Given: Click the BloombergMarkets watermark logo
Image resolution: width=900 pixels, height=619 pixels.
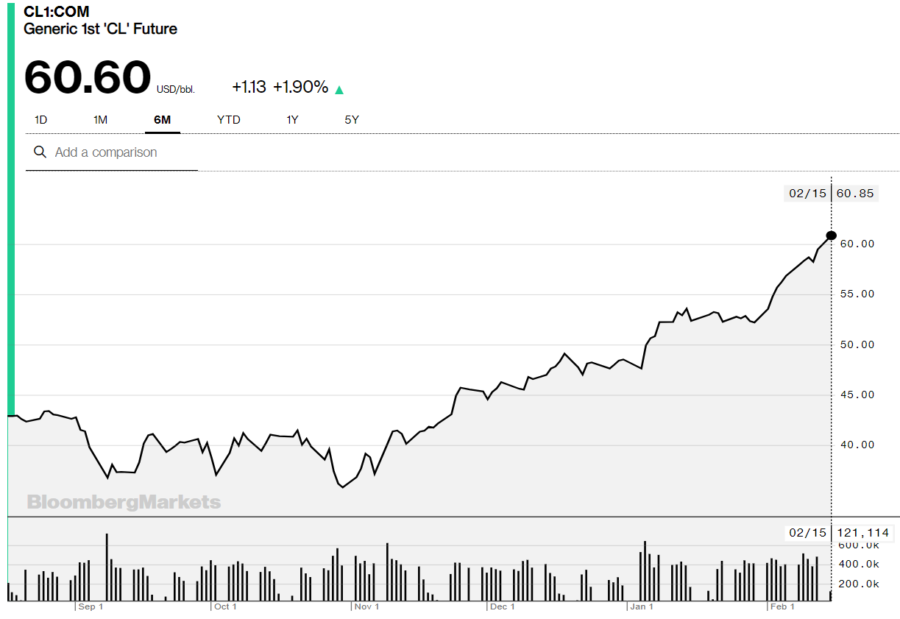Looking at the screenshot, I should point(124,503).
